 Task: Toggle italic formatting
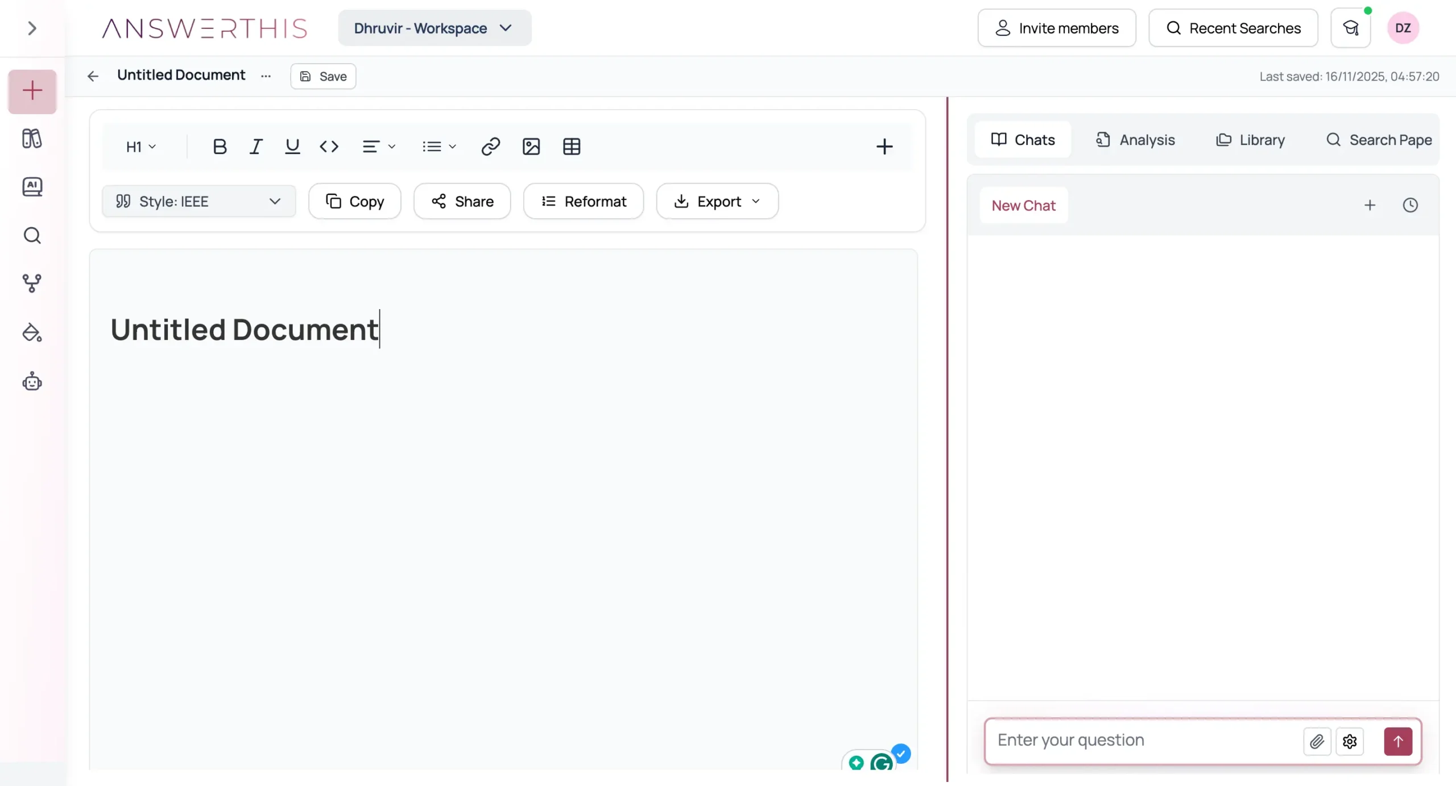[x=256, y=146]
